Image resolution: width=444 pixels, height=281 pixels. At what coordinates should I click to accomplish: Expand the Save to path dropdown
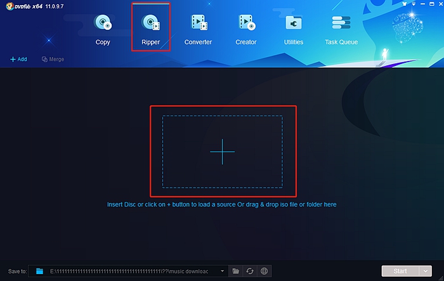point(223,271)
